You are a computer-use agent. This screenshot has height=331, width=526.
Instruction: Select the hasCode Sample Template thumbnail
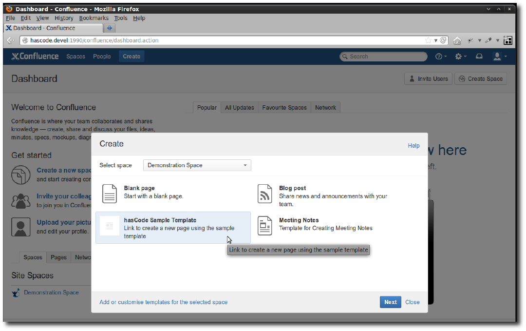[110, 226]
